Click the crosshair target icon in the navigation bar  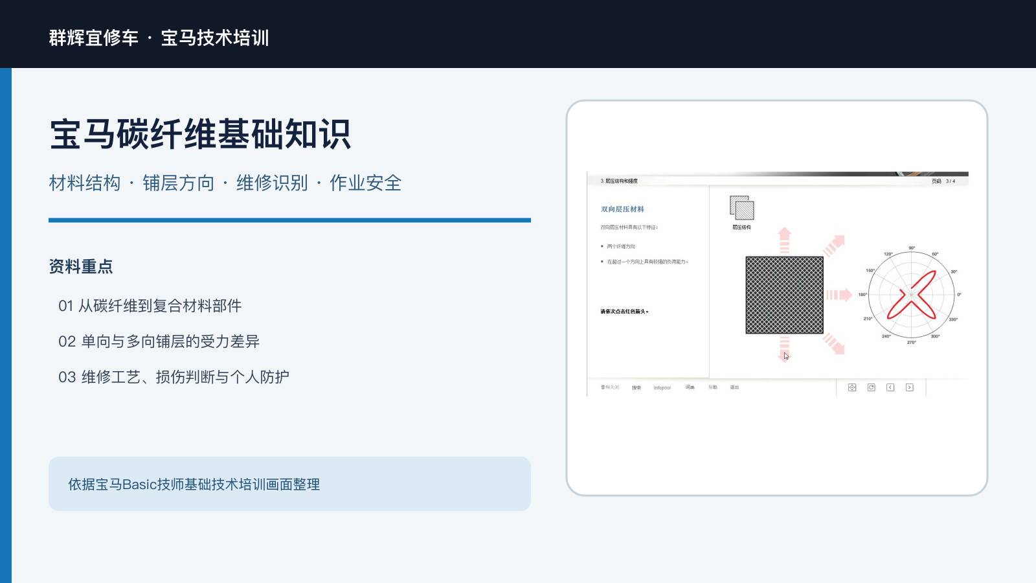[852, 387]
